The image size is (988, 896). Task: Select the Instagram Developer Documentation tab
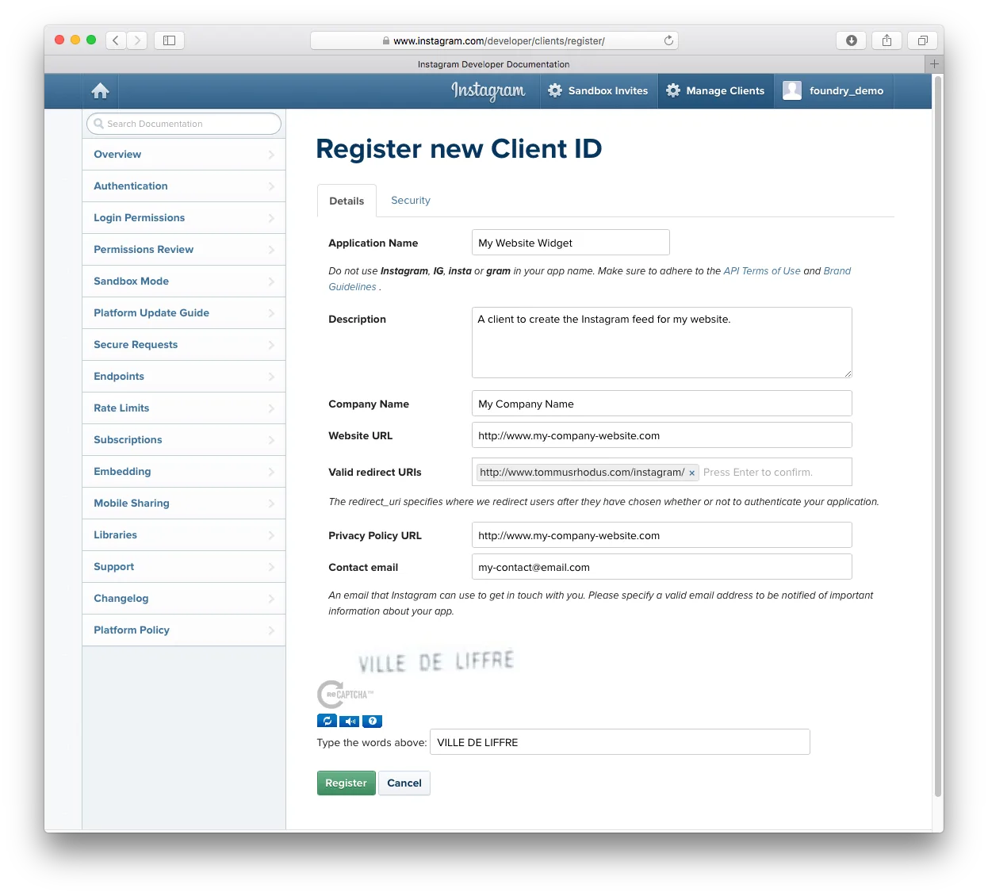click(493, 64)
